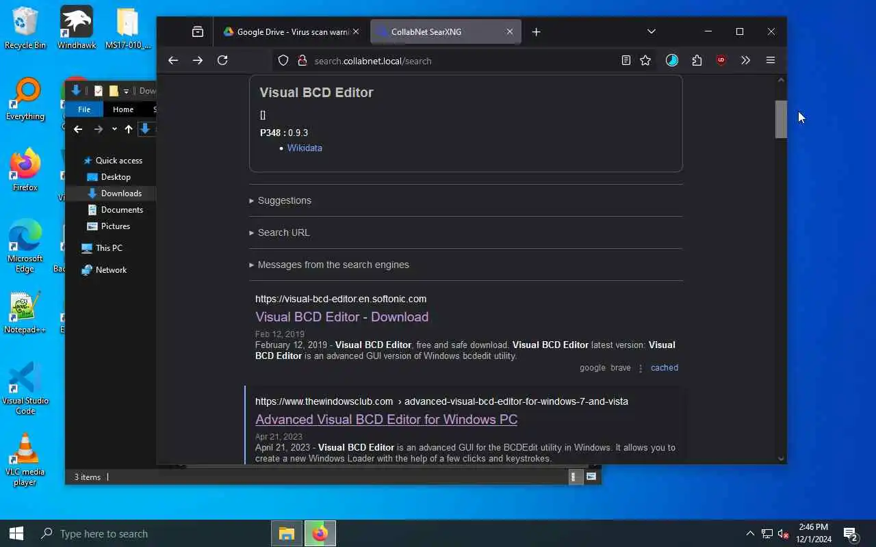Click the taskbar search box
The height and width of the screenshot is (547, 876).
(151, 533)
